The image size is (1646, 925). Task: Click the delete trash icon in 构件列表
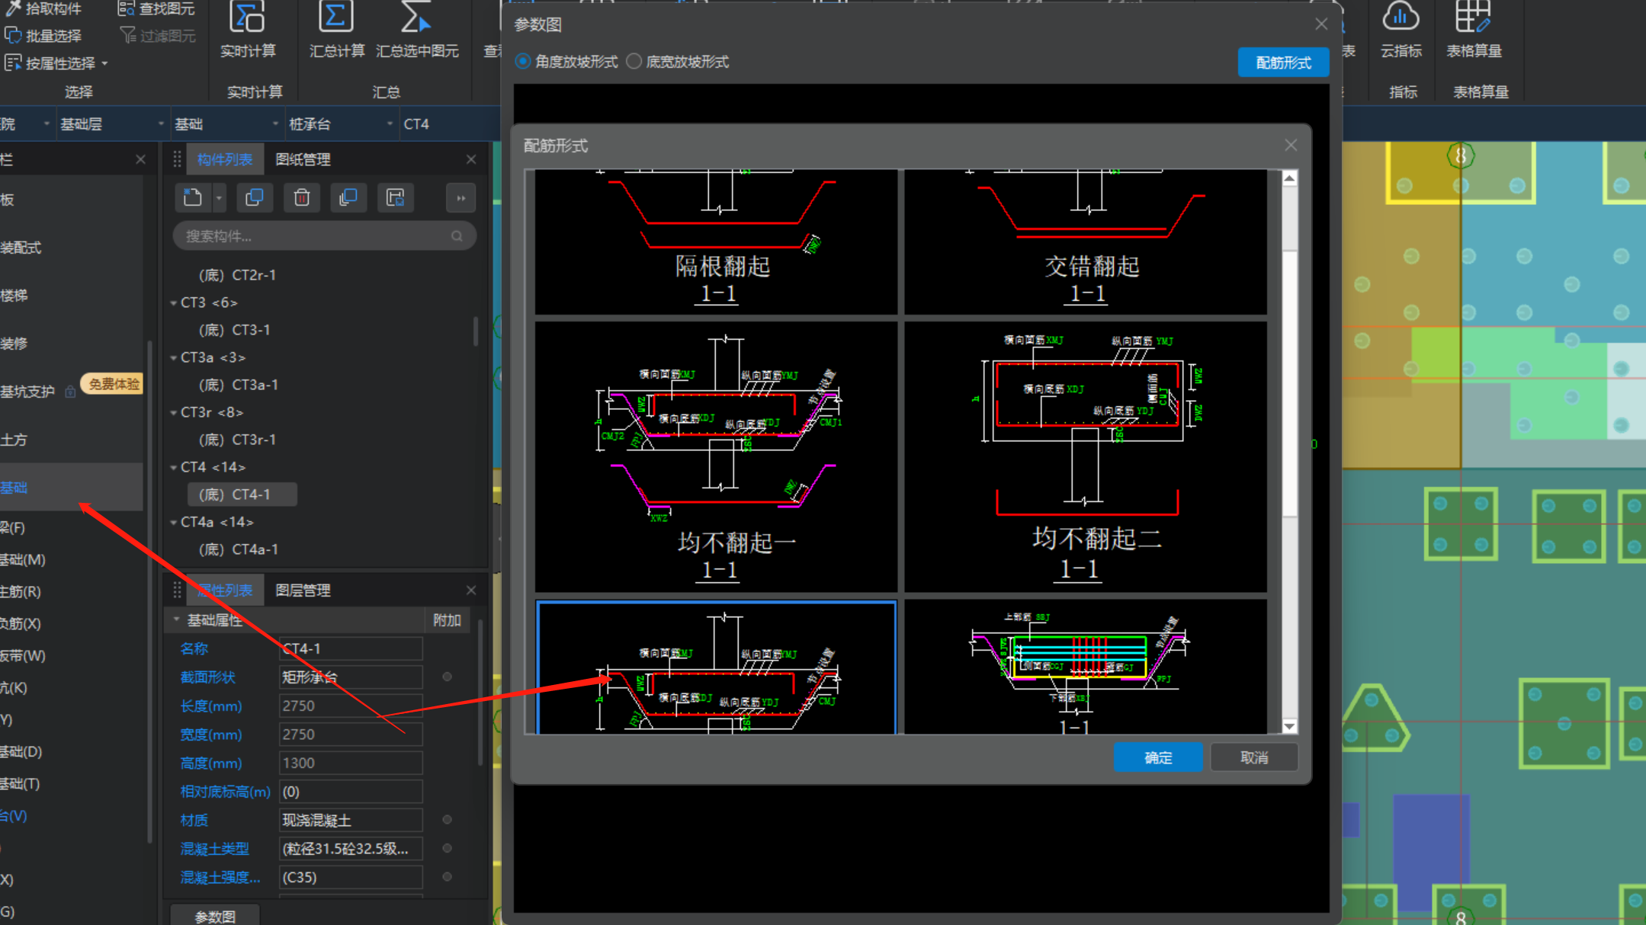coord(302,198)
